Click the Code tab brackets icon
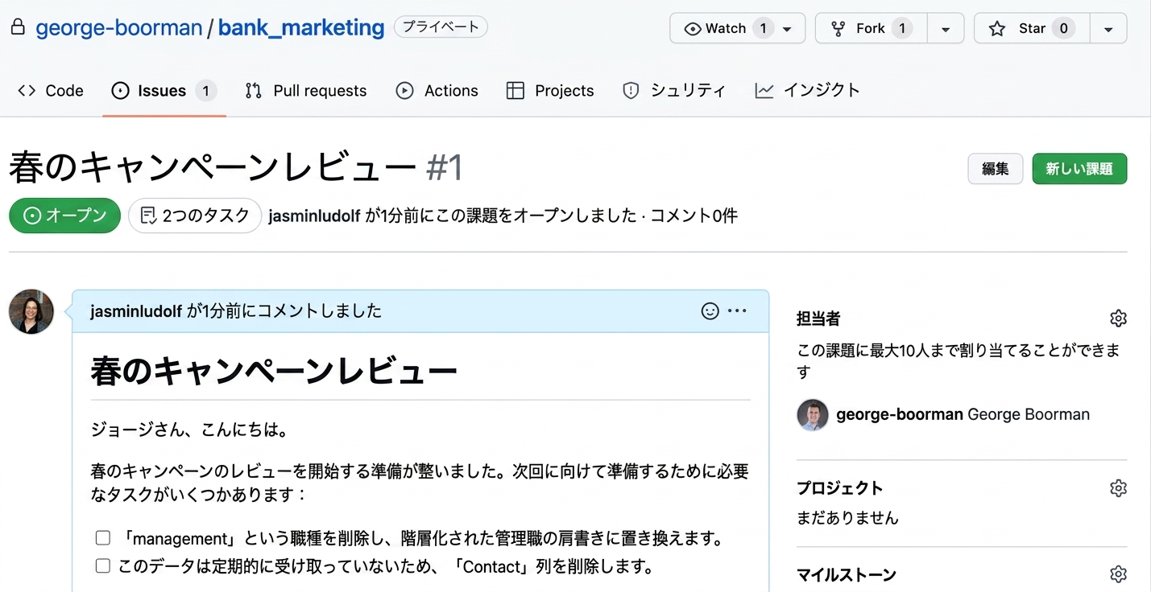 pyautogui.click(x=27, y=91)
